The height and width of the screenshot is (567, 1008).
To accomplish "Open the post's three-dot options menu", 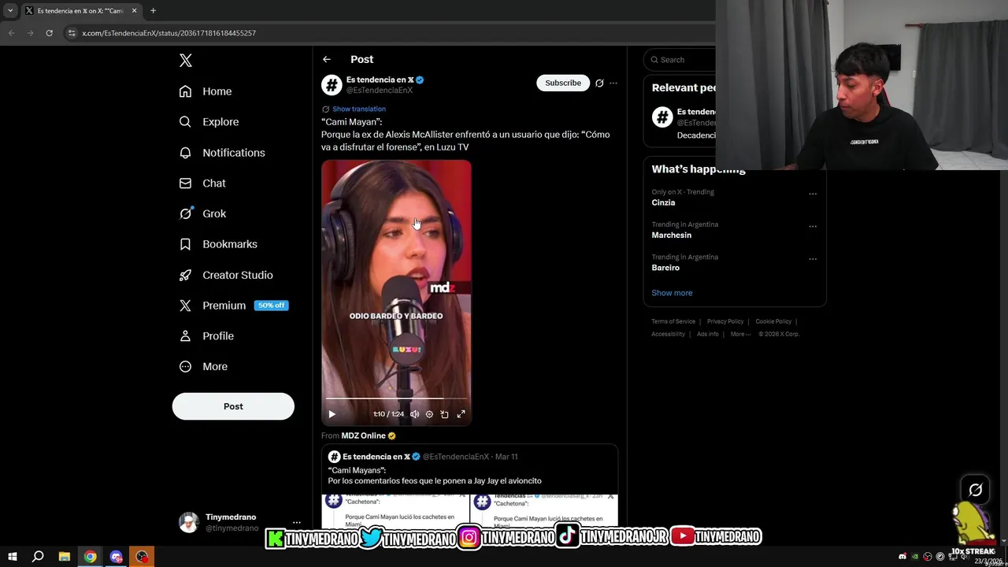I will 613,83.
